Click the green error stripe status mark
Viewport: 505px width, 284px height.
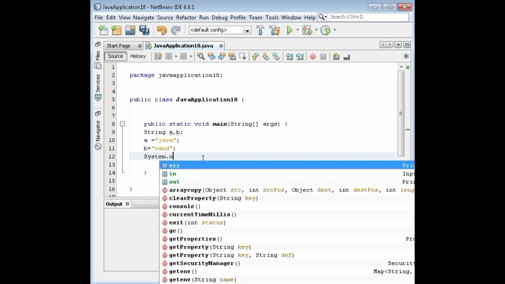pos(408,67)
